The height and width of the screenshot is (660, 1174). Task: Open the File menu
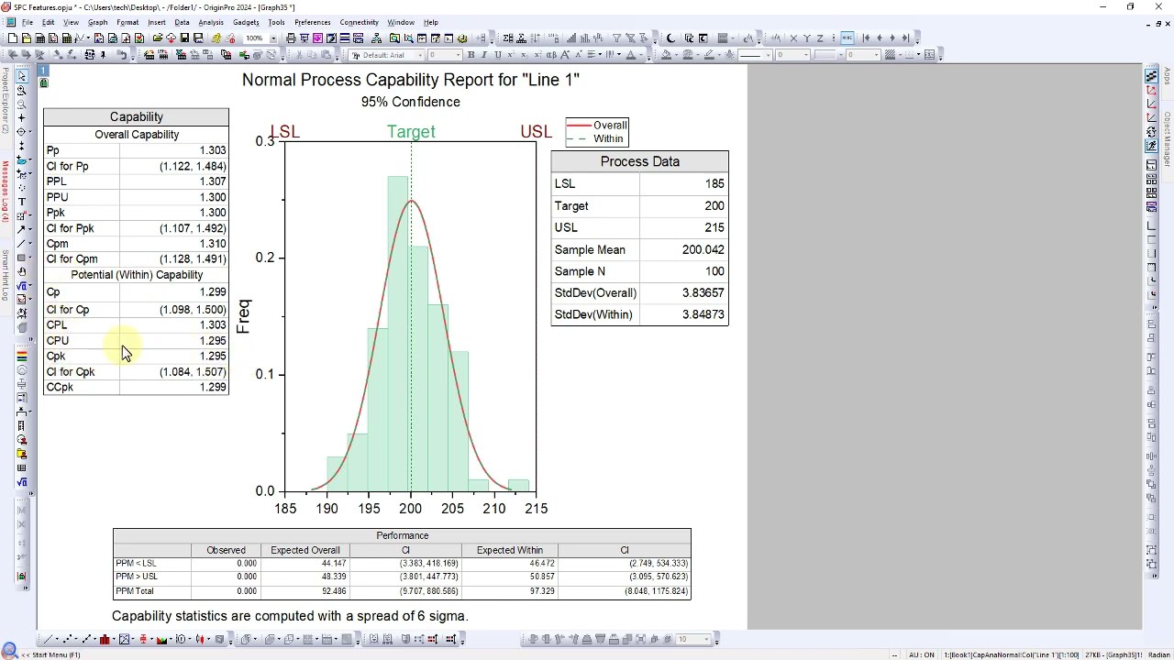pyautogui.click(x=28, y=22)
